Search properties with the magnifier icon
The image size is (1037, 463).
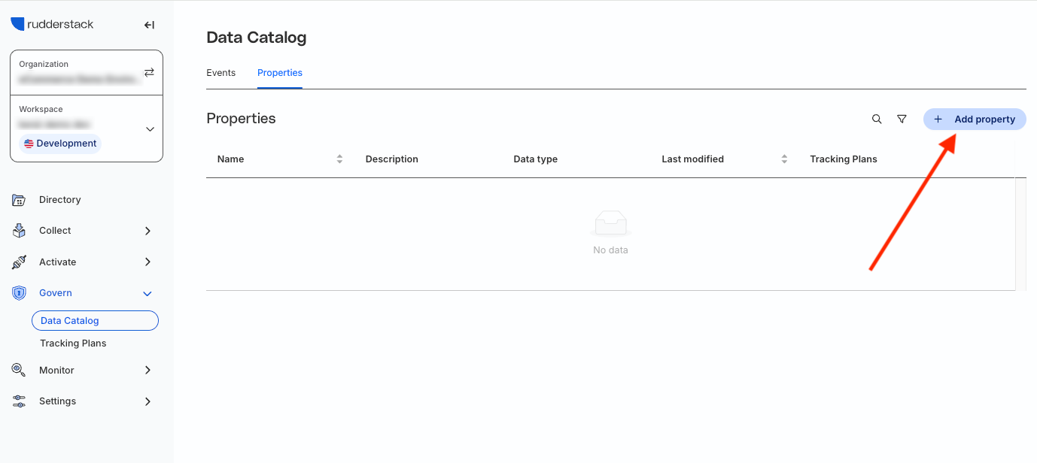[x=877, y=120]
